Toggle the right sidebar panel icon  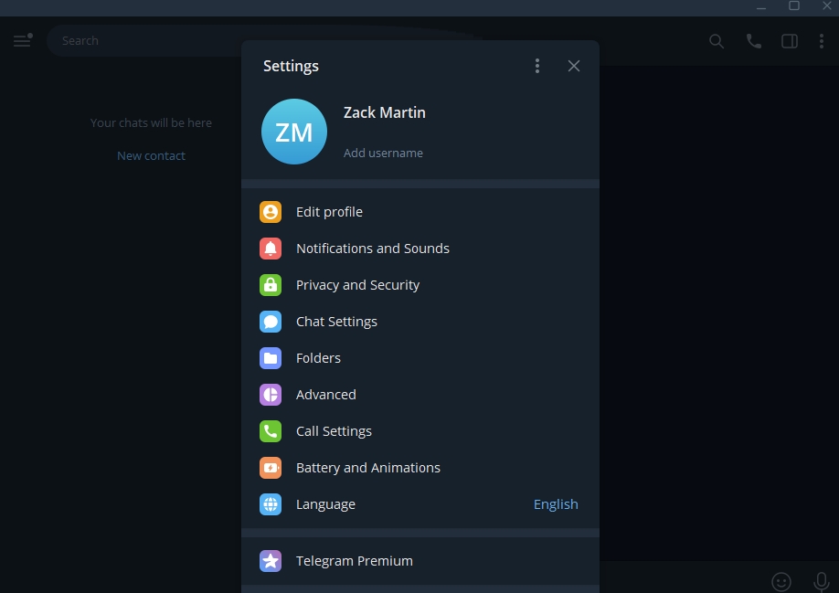pyautogui.click(x=790, y=41)
